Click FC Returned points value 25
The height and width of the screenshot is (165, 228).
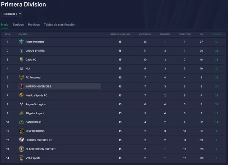[217, 77]
